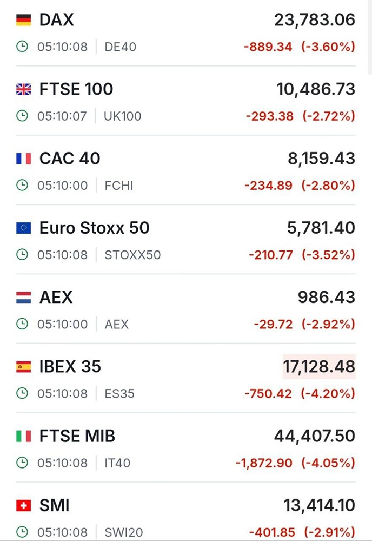Click the DE40 ticker symbol label
The width and height of the screenshot is (372, 541).
[120, 47]
